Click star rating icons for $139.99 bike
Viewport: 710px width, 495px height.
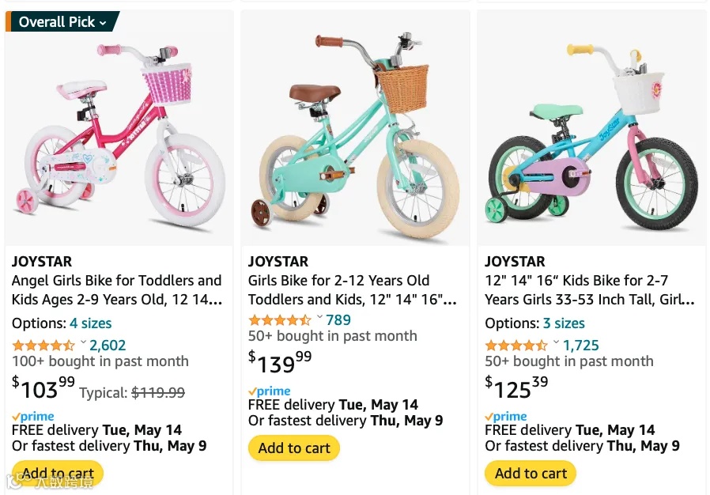[280, 320]
